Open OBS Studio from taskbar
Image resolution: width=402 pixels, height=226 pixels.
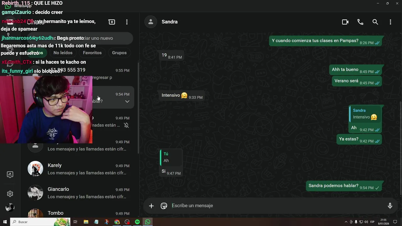(x=127, y=222)
